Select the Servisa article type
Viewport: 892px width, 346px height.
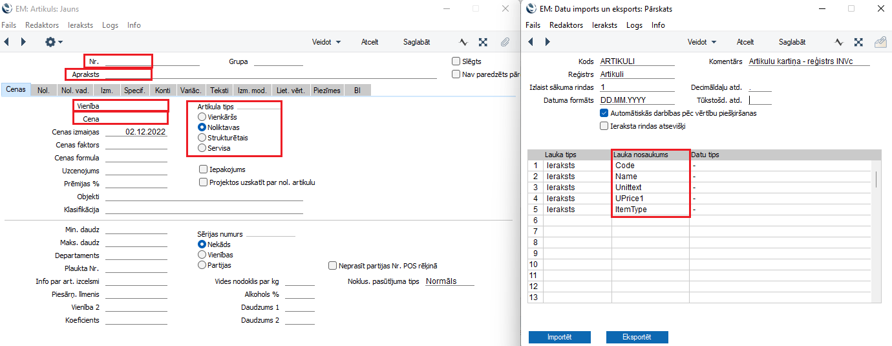tap(202, 148)
